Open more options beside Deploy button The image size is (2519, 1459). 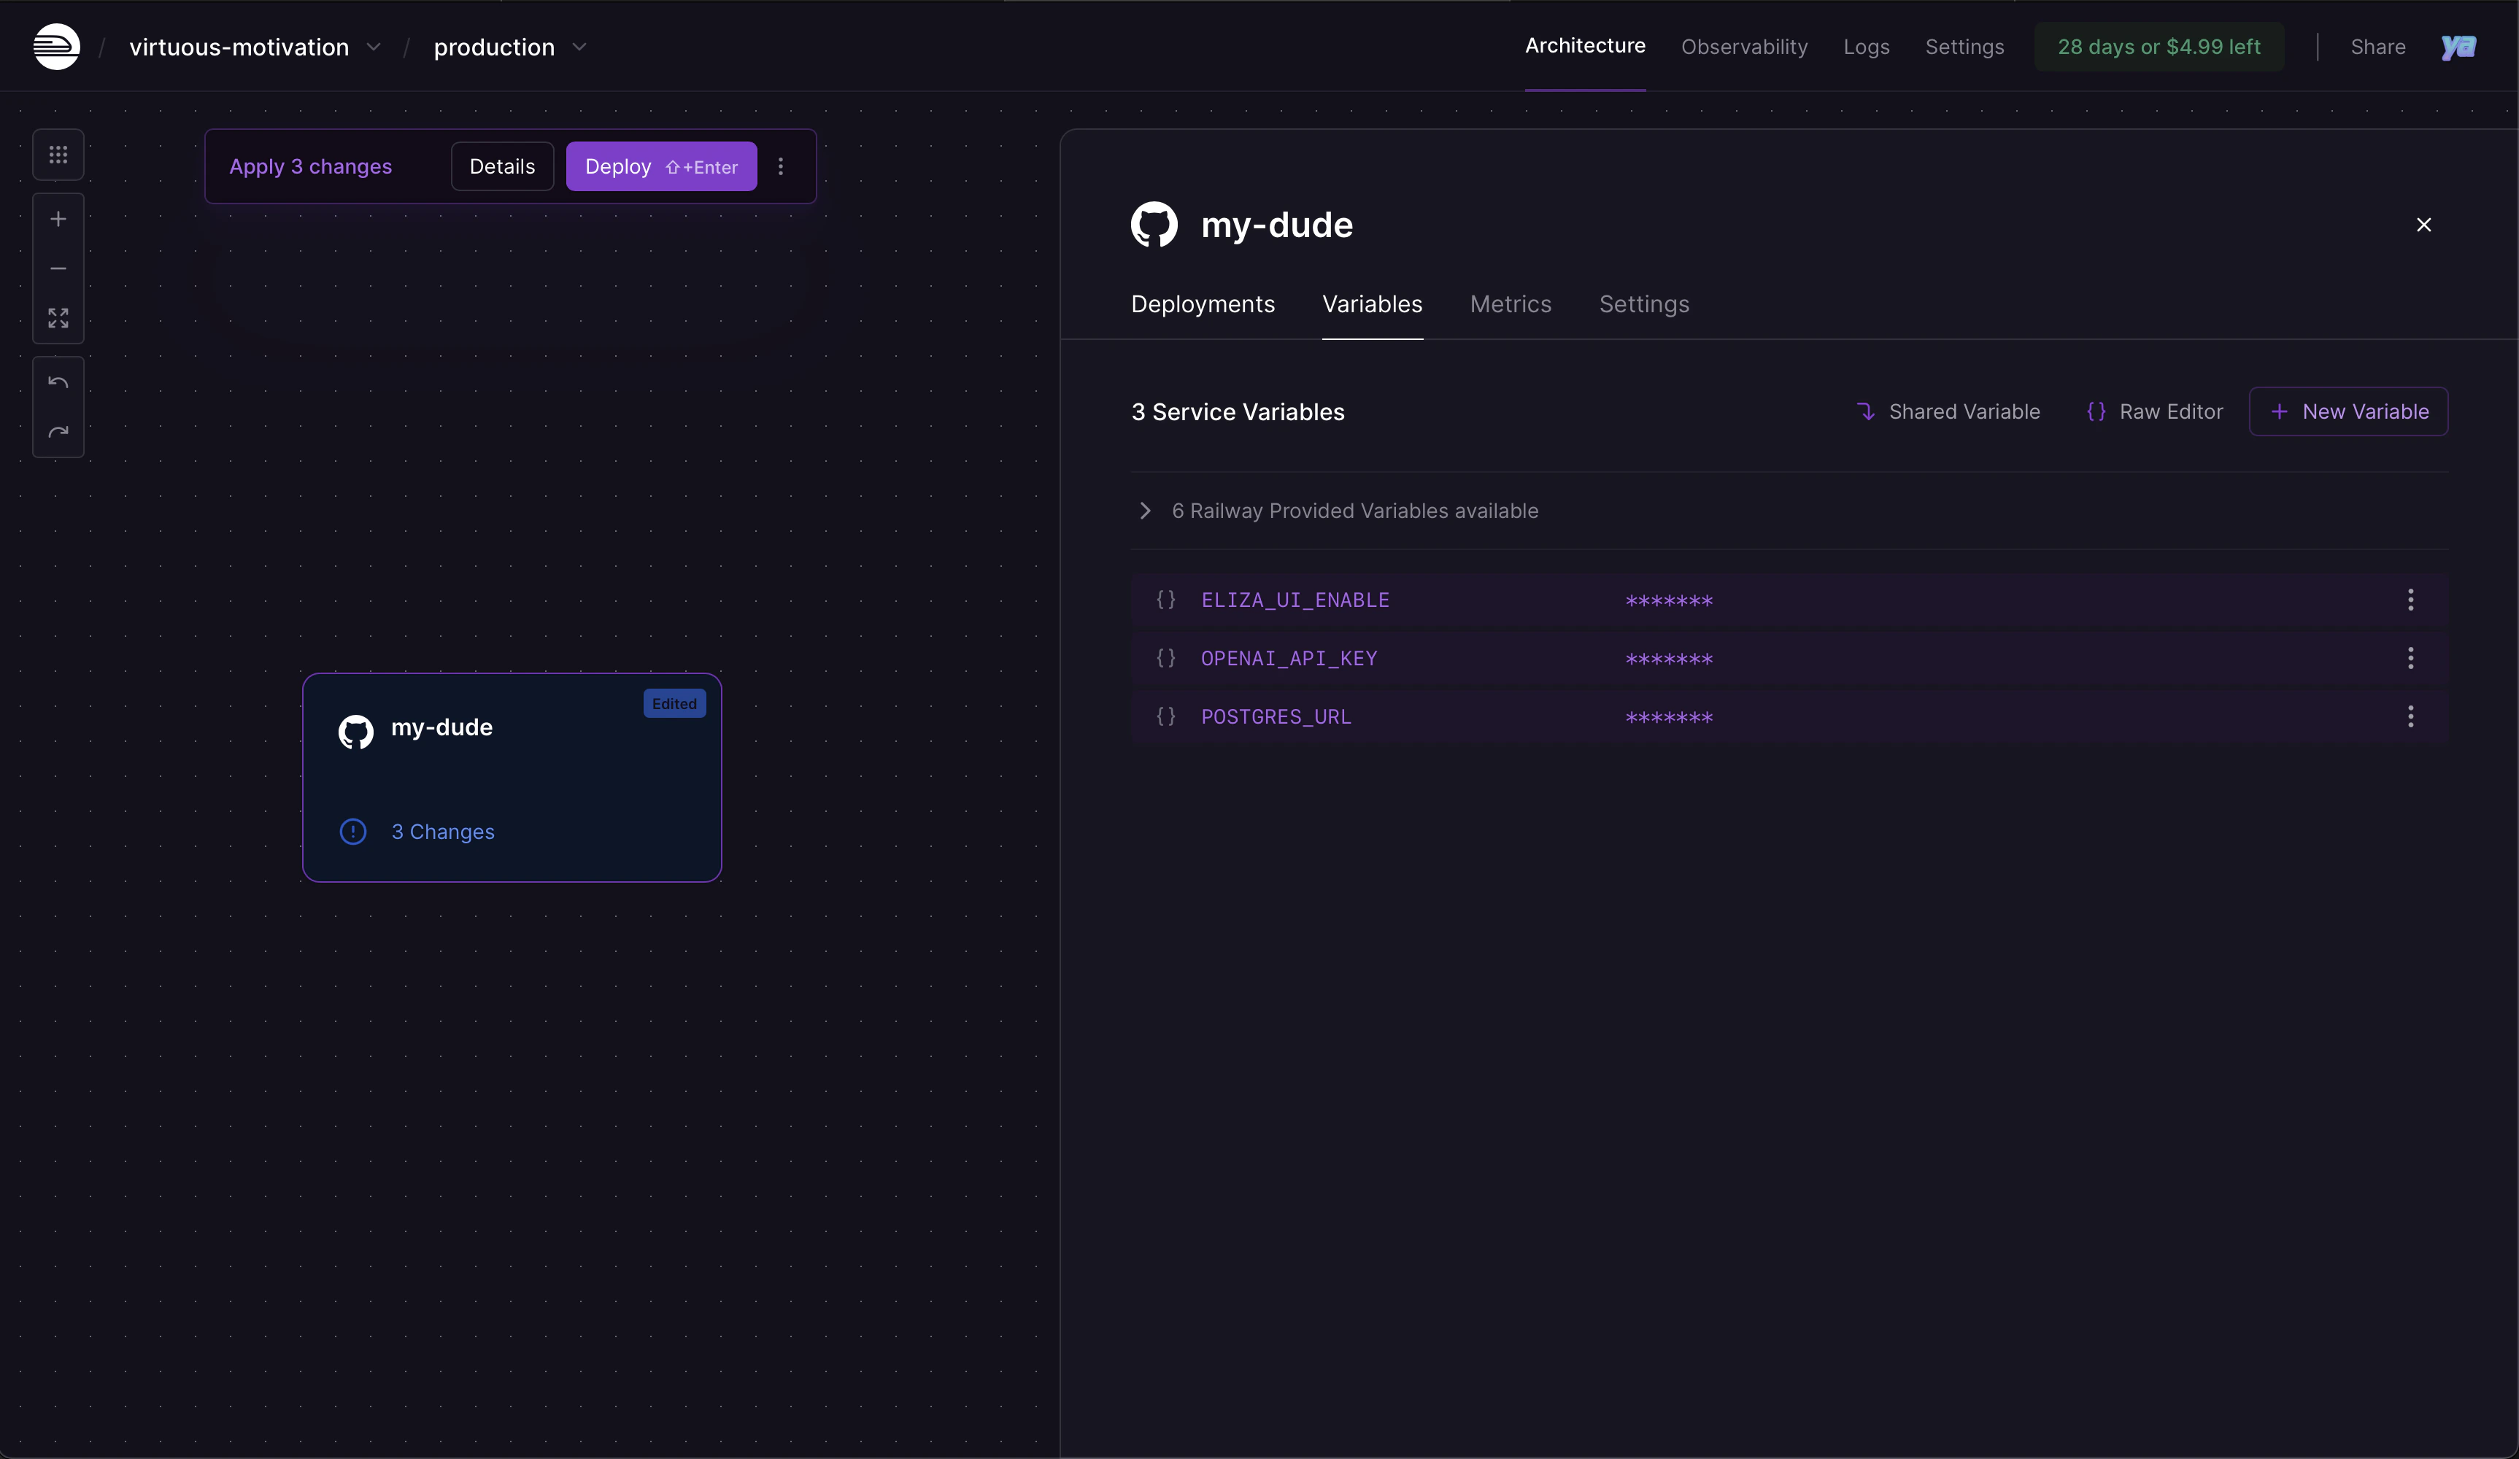(781, 167)
